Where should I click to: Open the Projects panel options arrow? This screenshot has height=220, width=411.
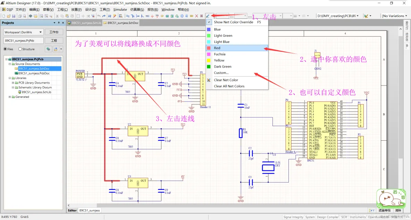click(54, 23)
